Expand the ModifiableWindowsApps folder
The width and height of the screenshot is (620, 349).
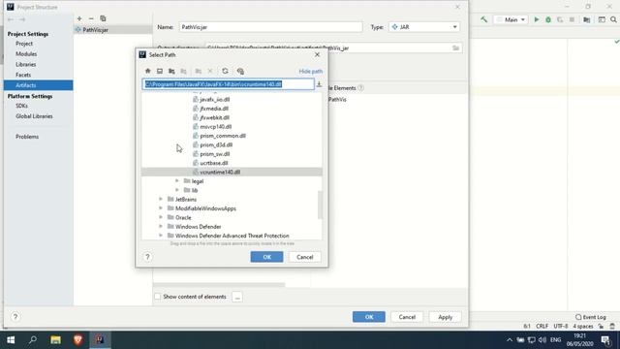(161, 208)
